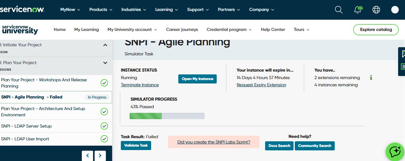Open the user profile avatar
This screenshot has width=405, height=161.
pyautogui.click(x=395, y=10)
